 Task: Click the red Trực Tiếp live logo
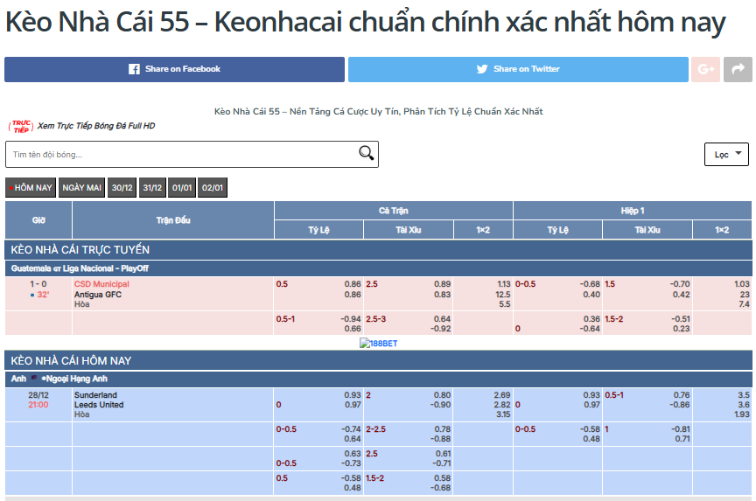coord(20,126)
